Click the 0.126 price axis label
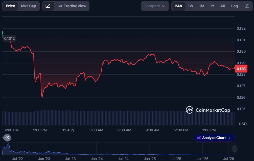Viewport: 254px width, 161px height. (241, 97)
